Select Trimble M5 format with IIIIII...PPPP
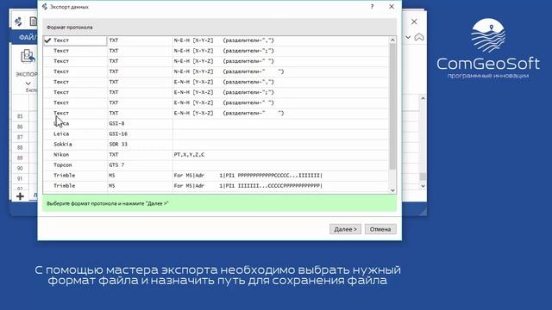The image size is (552, 310). (x=216, y=186)
